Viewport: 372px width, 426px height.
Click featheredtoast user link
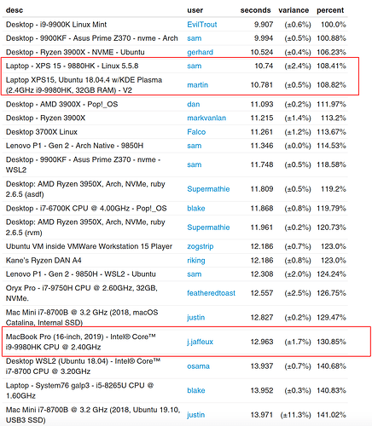coord(211,293)
